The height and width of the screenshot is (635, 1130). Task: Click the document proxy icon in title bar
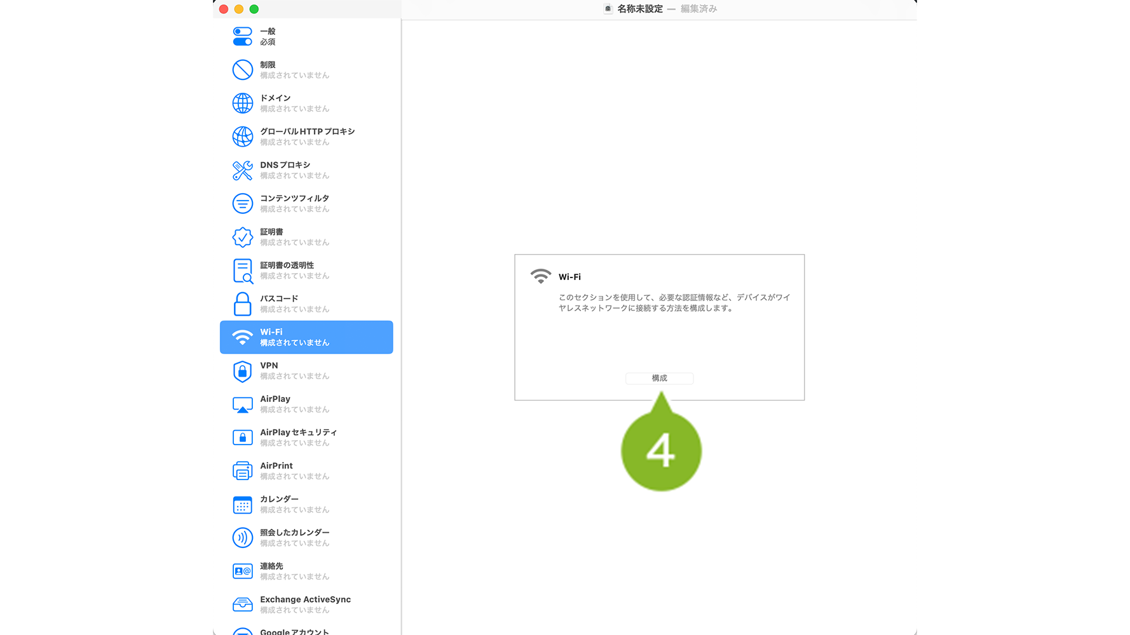pos(608,9)
